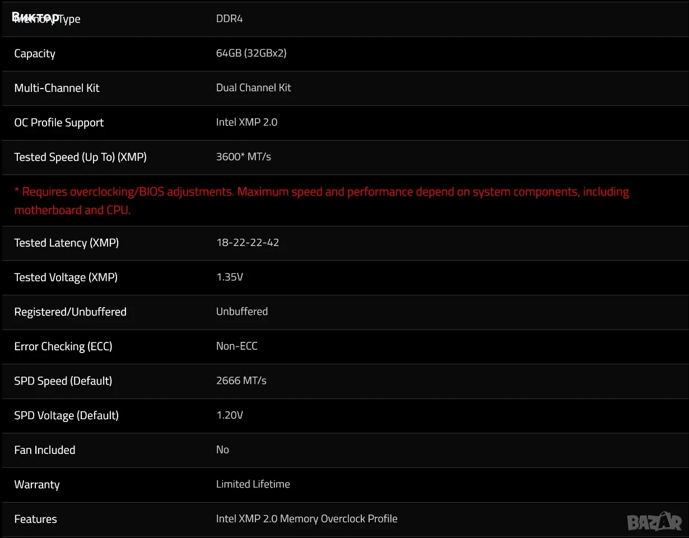This screenshot has width=689, height=538.
Task: Click the Виктор username overlay text
Action: [35, 16]
